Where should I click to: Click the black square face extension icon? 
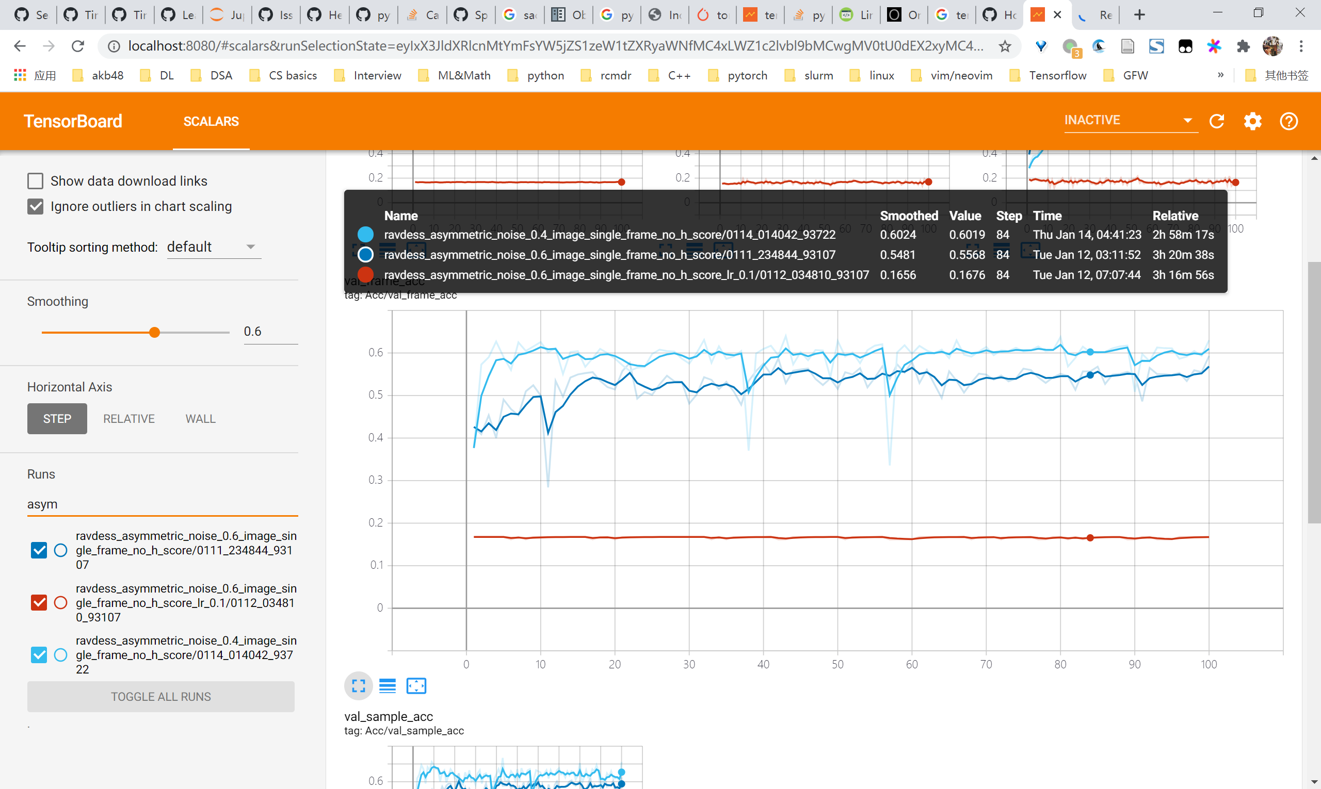1185,46
